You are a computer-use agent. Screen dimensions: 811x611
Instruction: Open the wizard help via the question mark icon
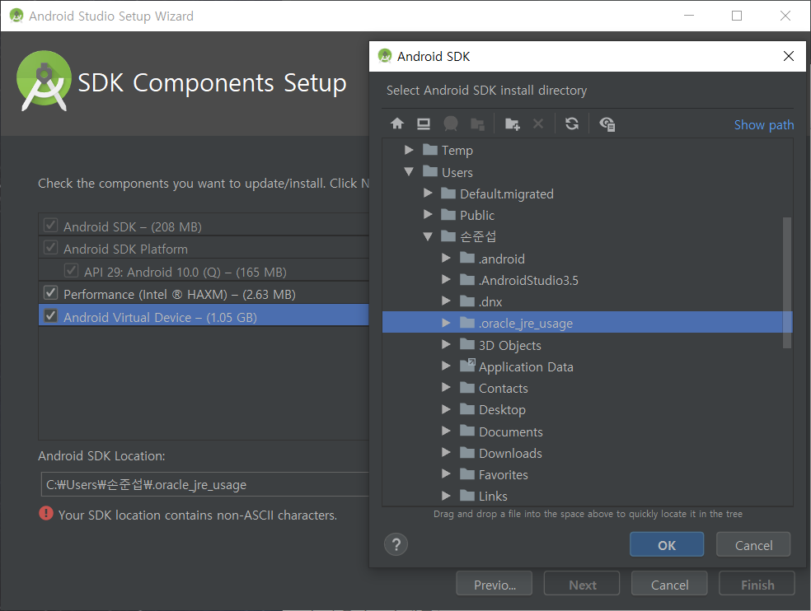point(396,544)
